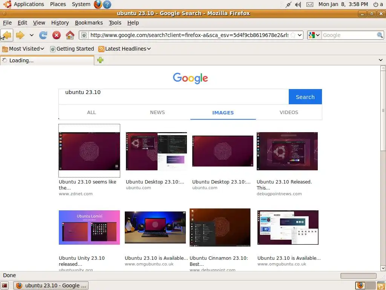Open the clock showing Mon Jan 8, 3:58 PM
Screen dimensions: 386x290
343,4
